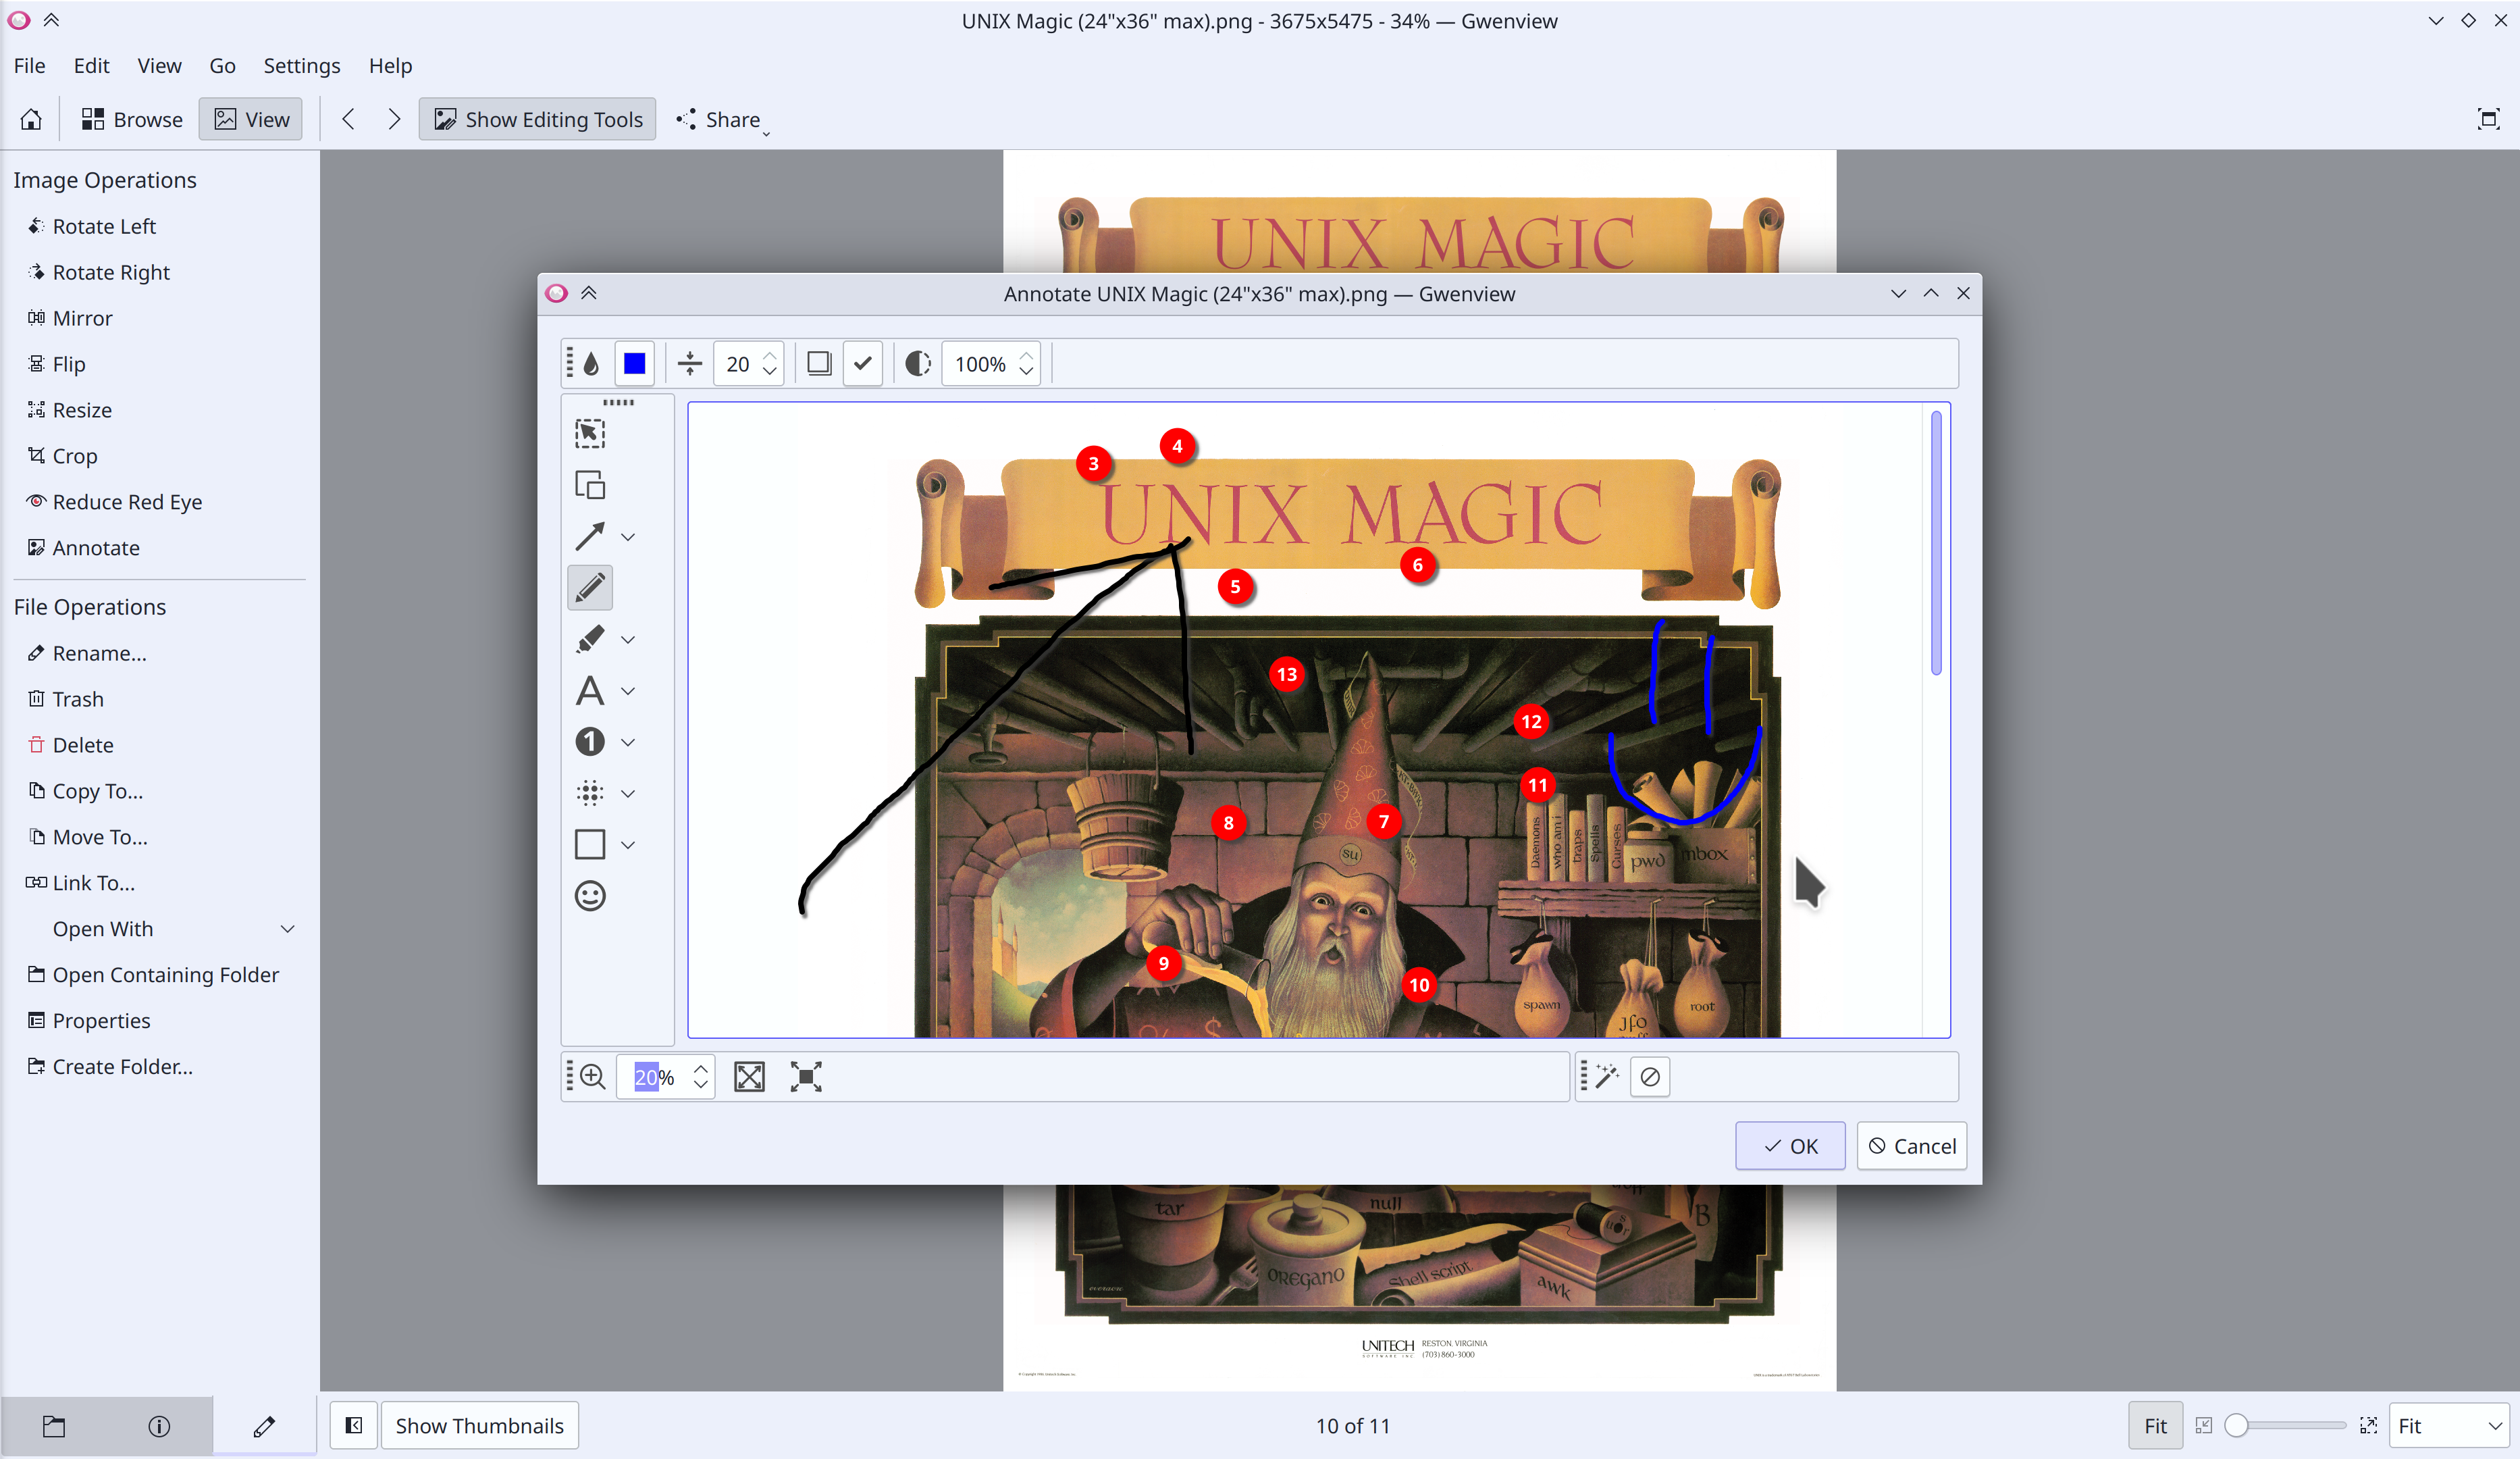
Task: Pick the Number badge tool
Action: [x=589, y=742]
